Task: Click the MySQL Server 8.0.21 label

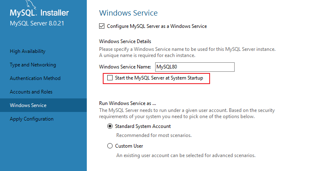Action: click(x=37, y=23)
